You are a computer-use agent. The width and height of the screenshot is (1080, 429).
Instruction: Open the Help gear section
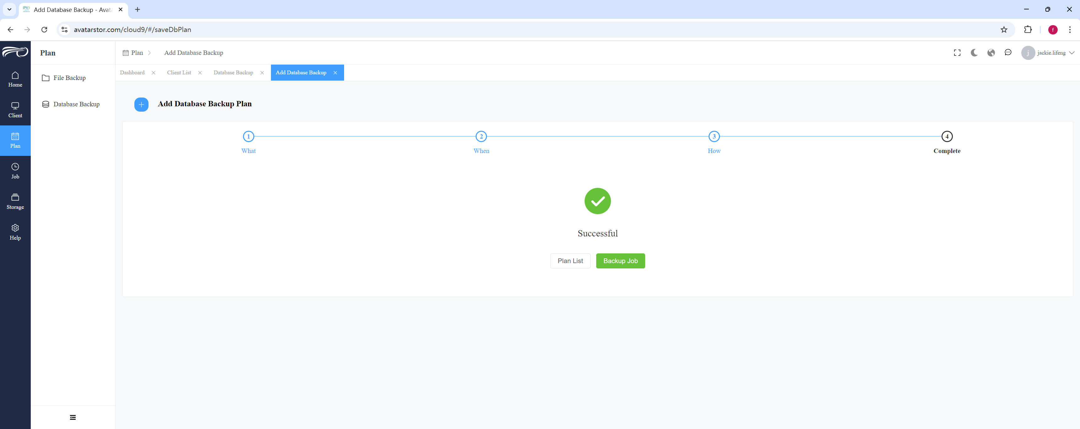(15, 232)
